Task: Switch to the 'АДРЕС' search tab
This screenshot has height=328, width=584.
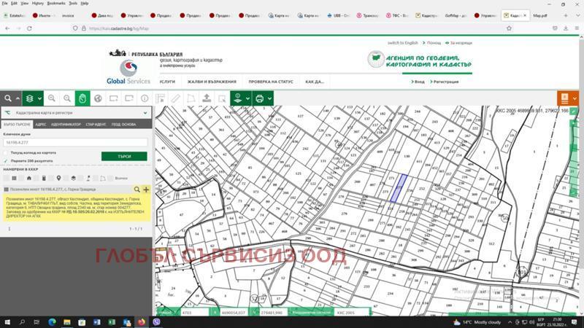Action: point(40,125)
